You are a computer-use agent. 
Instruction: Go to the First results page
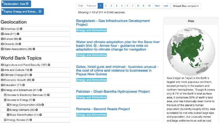click(x=80, y=6)
